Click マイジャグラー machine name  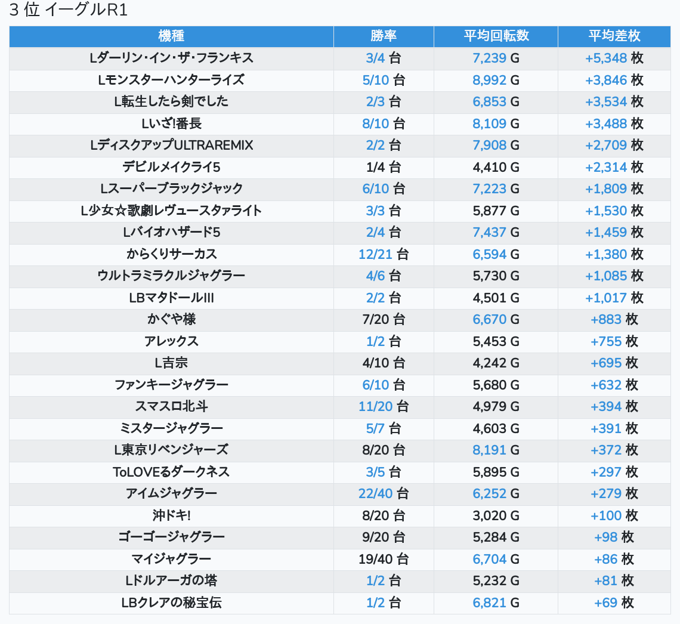pos(171,559)
